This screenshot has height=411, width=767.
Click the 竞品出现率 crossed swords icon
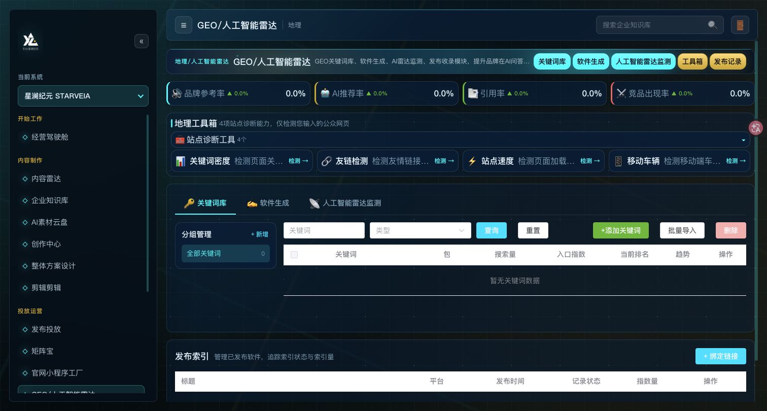(x=621, y=93)
